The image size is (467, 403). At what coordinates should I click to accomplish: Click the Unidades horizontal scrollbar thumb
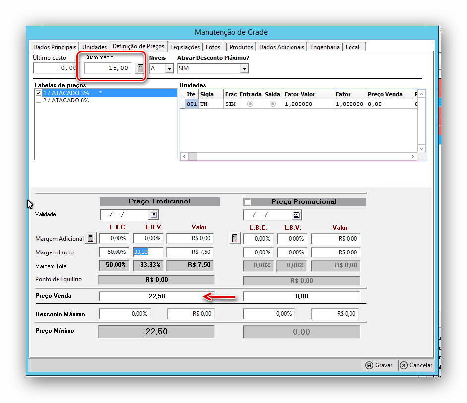[193, 157]
